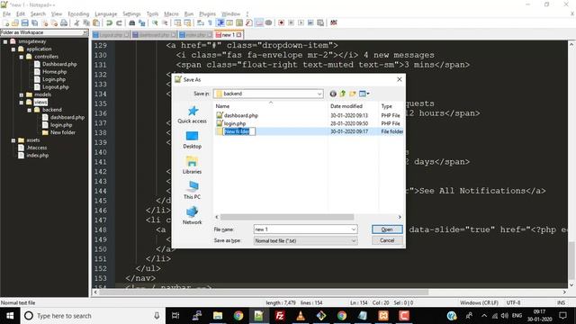Go to Libraries in Save As sidebar
Viewport: 576px width, 324px height.
pos(192,166)
